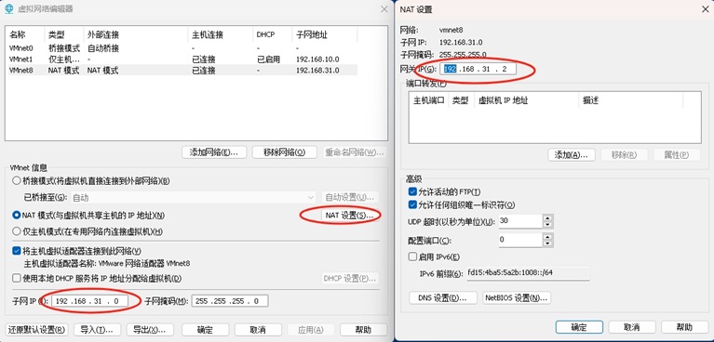714x342 pixels.
Task: Toggle 允许任何组织唯一标识符 checkbox
Action: (x=412, y=204)
